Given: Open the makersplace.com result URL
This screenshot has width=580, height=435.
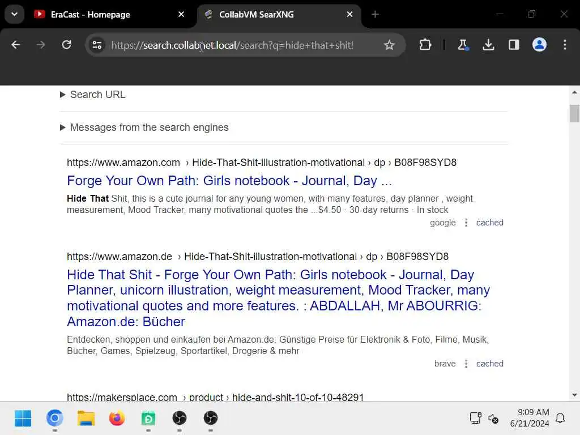Looking at the screenshot, I should (x=215, y=397).
